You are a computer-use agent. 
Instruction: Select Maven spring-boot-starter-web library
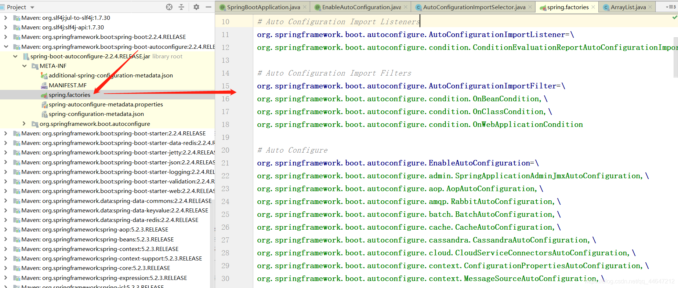point(118,191)
